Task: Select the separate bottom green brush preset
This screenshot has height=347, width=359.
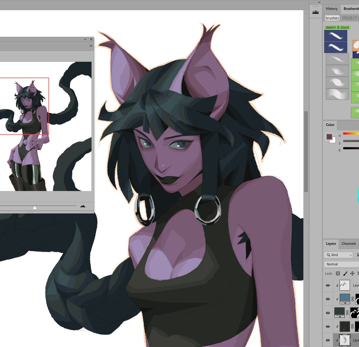Action: coord(355,112)
